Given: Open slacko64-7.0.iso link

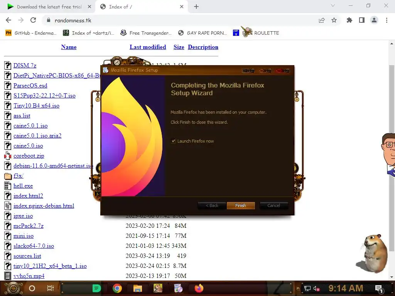Looking at the screenshot, I should (x=34, y=246).
